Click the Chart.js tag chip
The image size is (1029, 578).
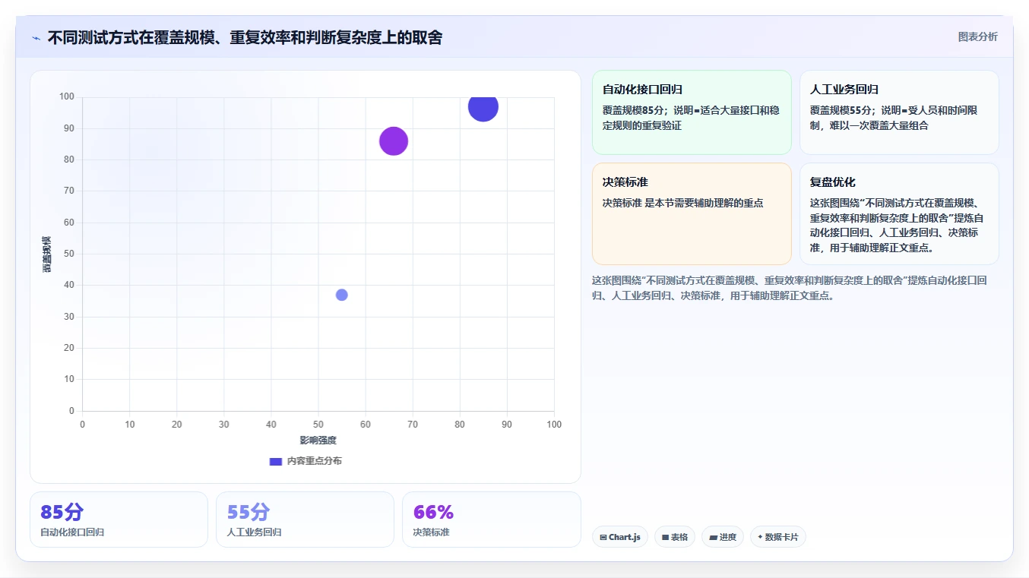tap(619, 537)
